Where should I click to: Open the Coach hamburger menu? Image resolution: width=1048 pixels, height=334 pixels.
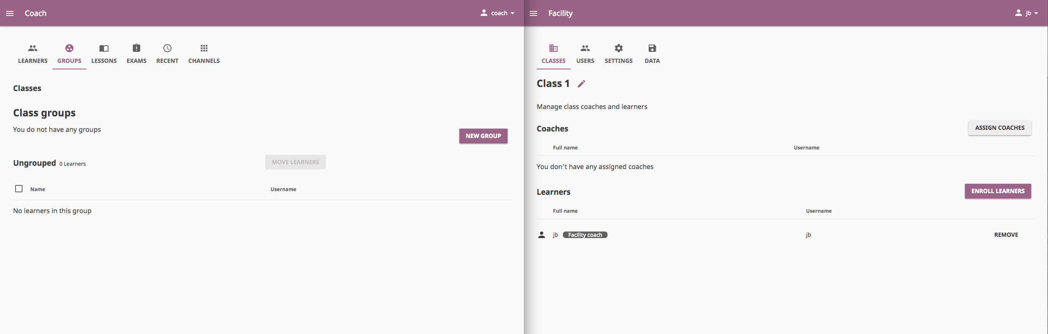pyautogui.click(x=10, y=13)
